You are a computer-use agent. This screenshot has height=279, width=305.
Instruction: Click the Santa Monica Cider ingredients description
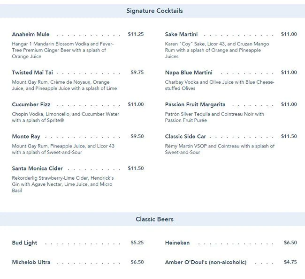[62, 184]
